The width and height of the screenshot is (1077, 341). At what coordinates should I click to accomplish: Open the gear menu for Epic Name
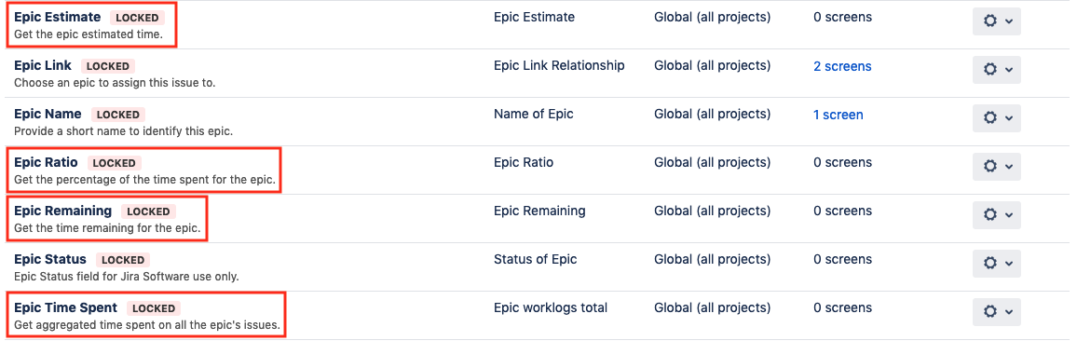(996, 118)
